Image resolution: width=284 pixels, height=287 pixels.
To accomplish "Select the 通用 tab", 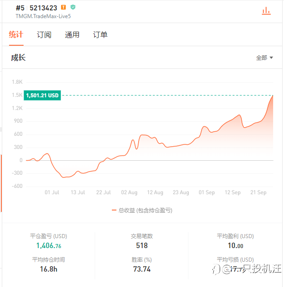I will point(72,35).
